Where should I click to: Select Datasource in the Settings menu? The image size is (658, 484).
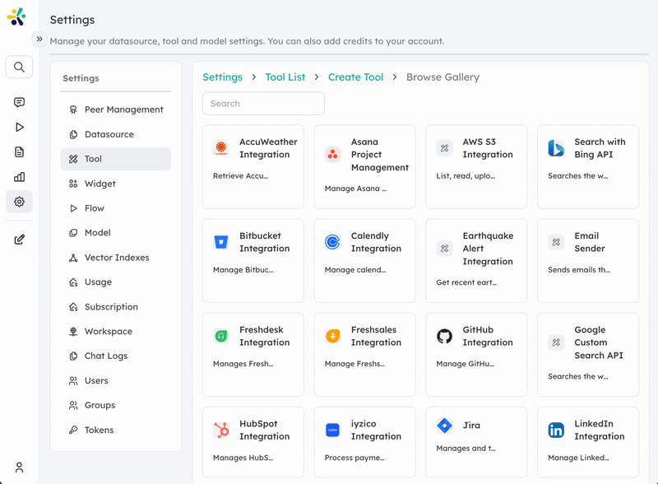coord(109,133)
